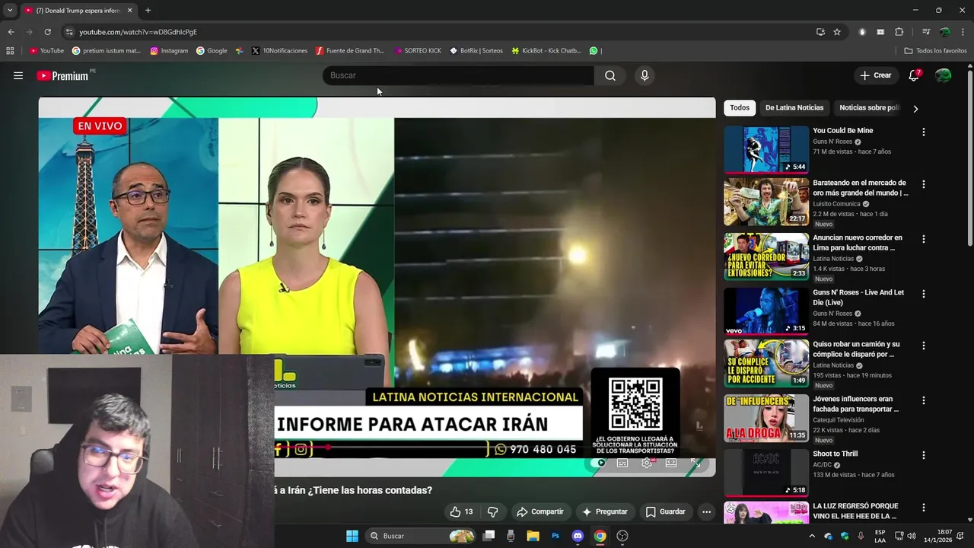Open the Guns N' Roses channel under You Could Be Mine

pos(832,142)
